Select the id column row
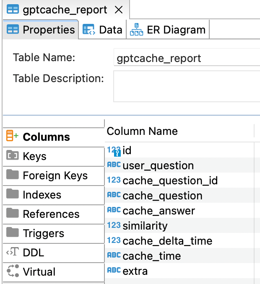The height and width of the screenshot is (284, 260). pyautogui.click(x=182, y=150)
